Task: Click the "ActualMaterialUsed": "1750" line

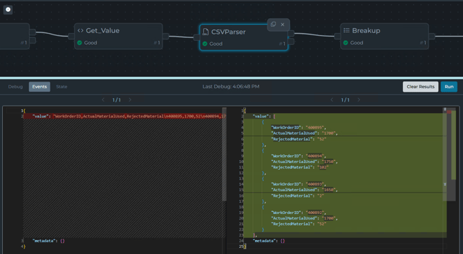Action: pos(305,162)
